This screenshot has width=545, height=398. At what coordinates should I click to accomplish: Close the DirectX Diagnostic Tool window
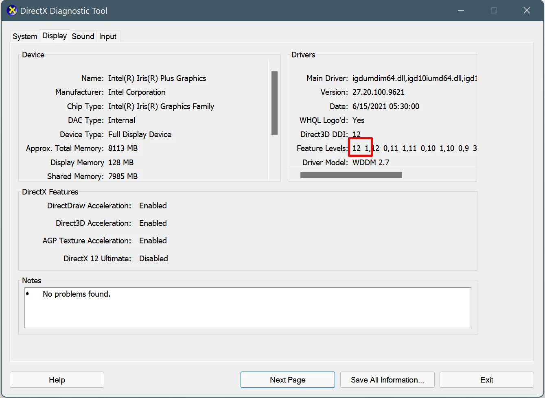coord(527,11)
